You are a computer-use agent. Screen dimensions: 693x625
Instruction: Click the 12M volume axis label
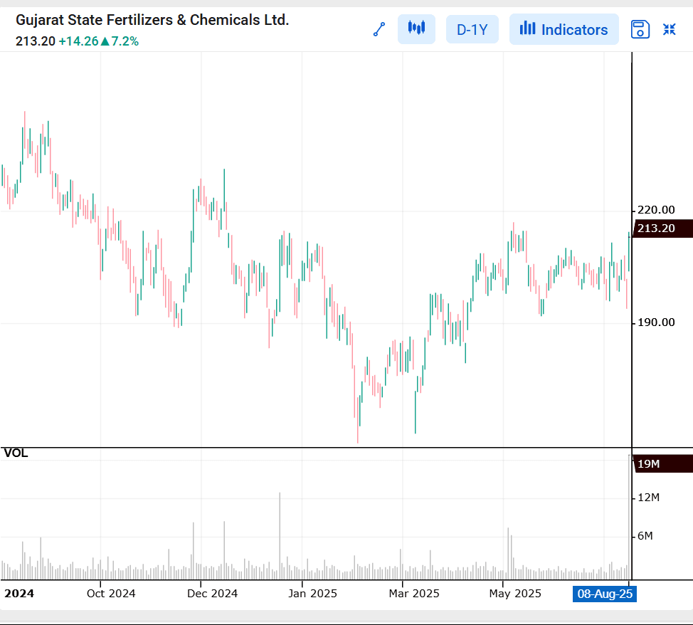pyautogui.click(x=648, y=498)
